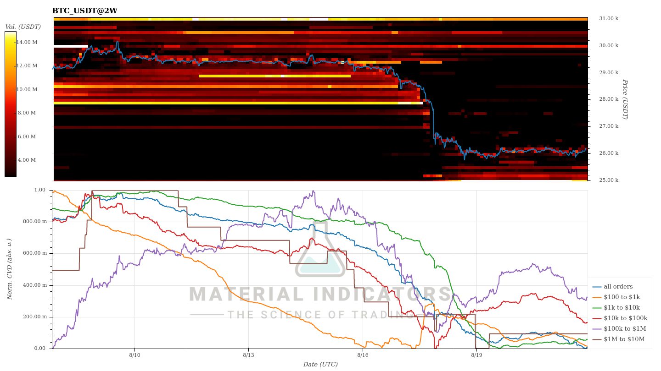The width and height of the screenshot is (661, 371).
Task: Click the Material Indicators flask logo watermark
Action: (x=320, y=252)
